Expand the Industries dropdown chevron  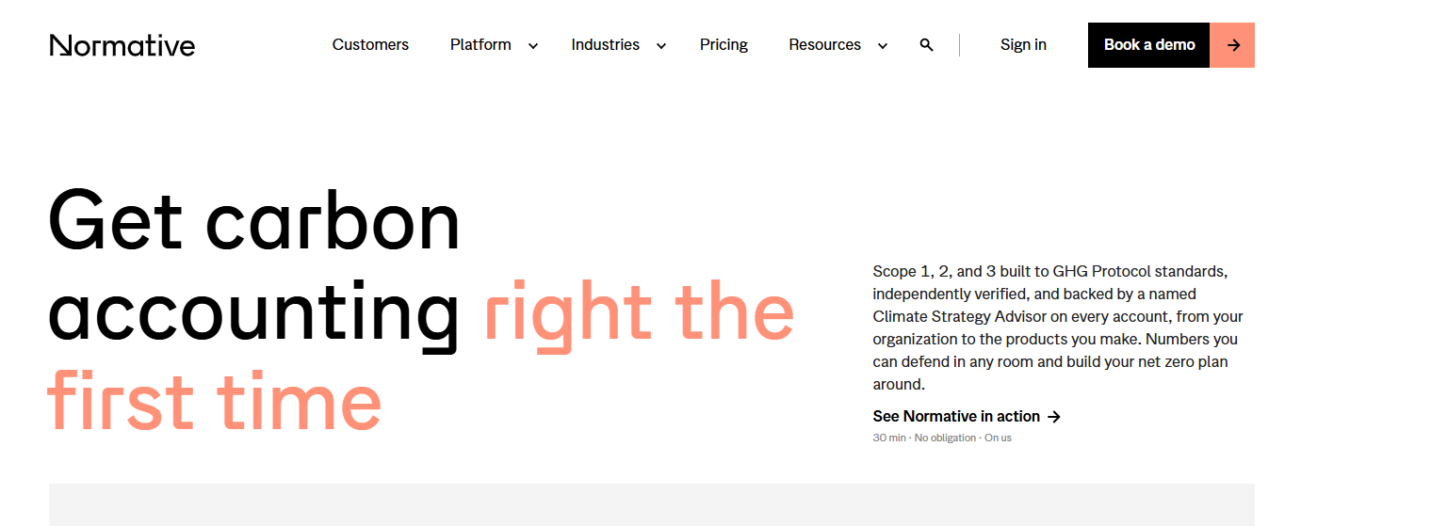pyautogui.click(x=661, y=46)
